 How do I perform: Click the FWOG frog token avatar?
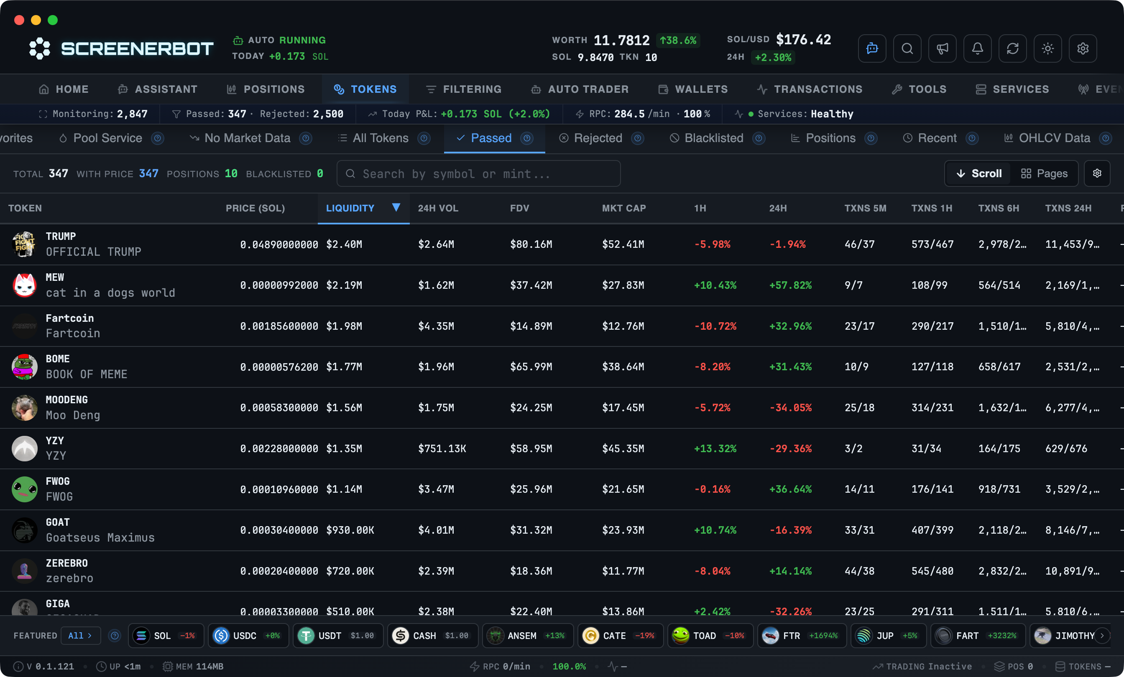[24, 489]
